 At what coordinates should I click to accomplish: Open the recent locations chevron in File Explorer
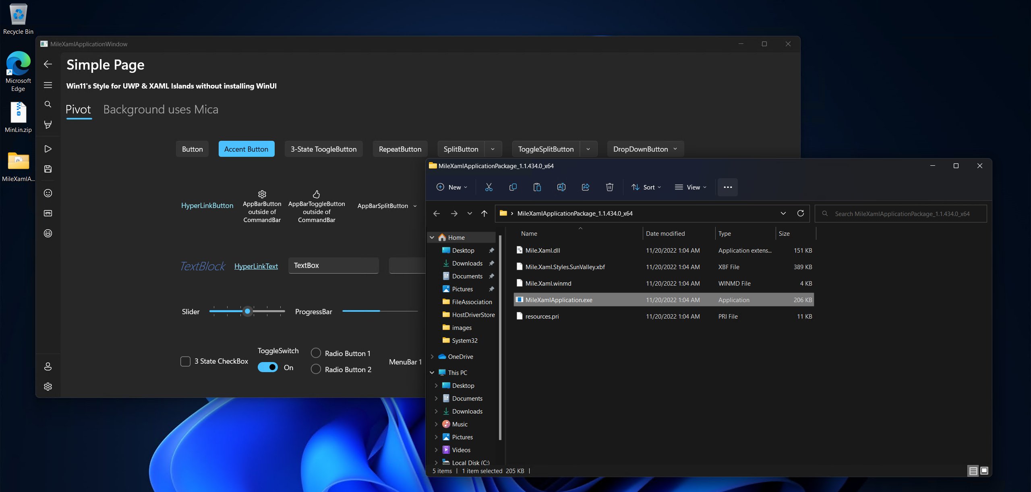470,214
